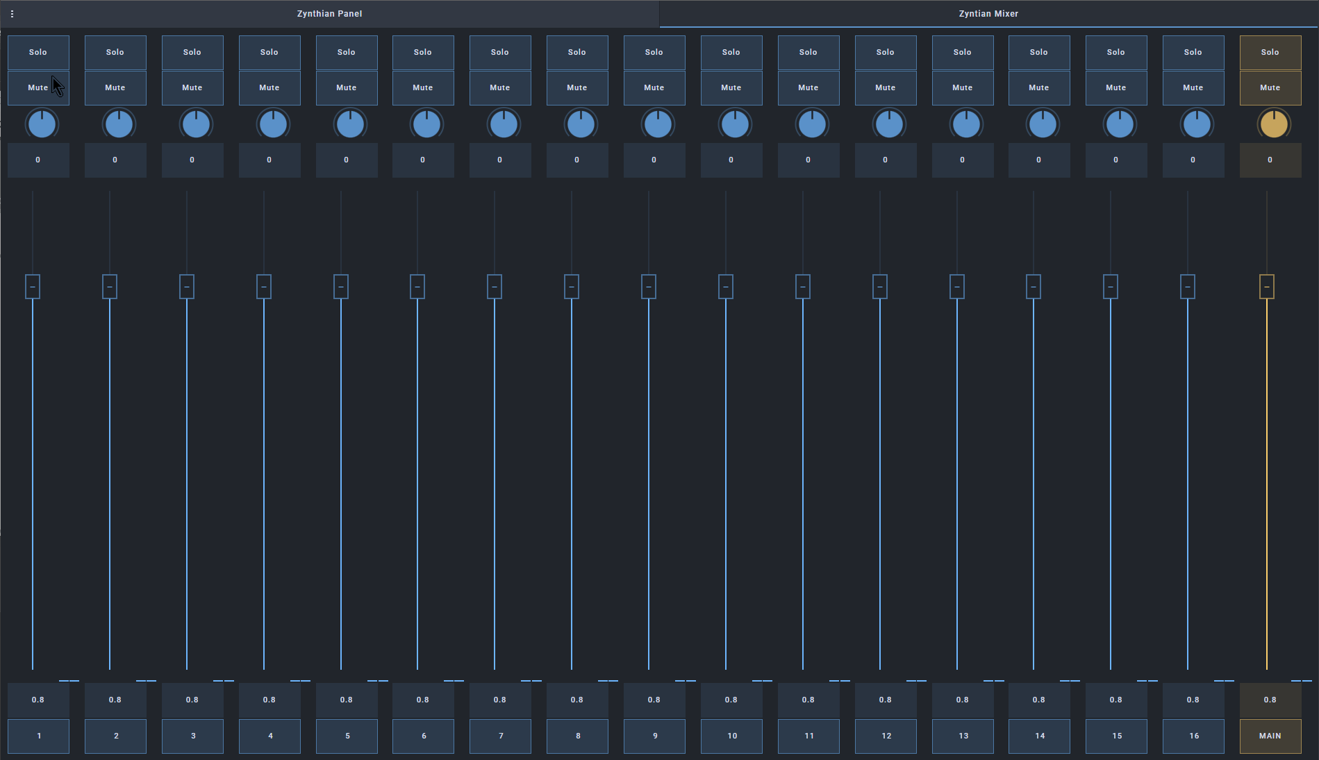Click the orange MAIN pan knob
The image size is (1319, 760).
point(1274,125)
